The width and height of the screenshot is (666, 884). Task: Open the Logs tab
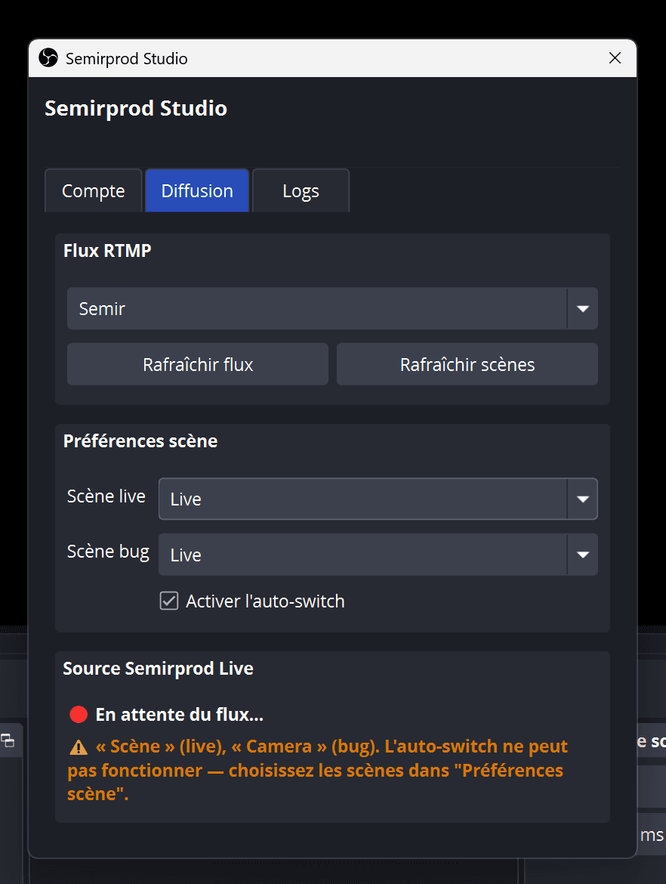[x=301, y=191]
